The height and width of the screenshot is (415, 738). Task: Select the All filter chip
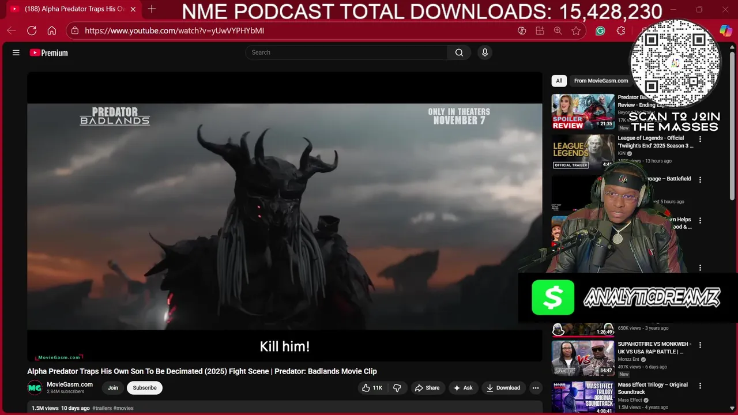pyautogui.click(x=559, y=81)
